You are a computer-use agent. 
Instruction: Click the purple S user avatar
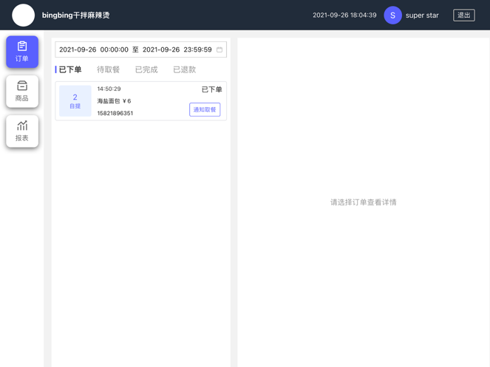tap(392, 15)
